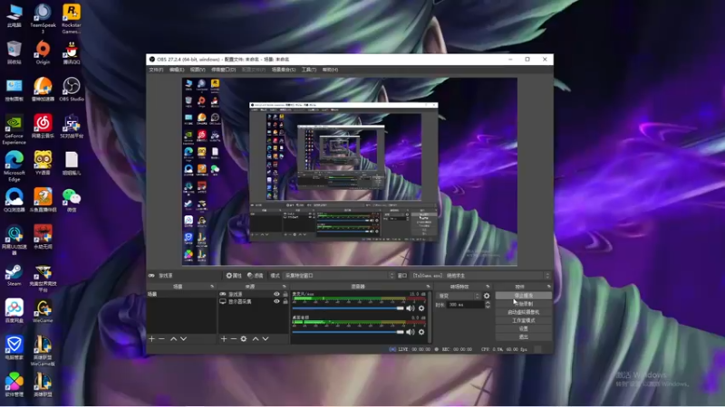Pop out the Audio Mixer dock panel
725x407 pixels.
[428, 287]
